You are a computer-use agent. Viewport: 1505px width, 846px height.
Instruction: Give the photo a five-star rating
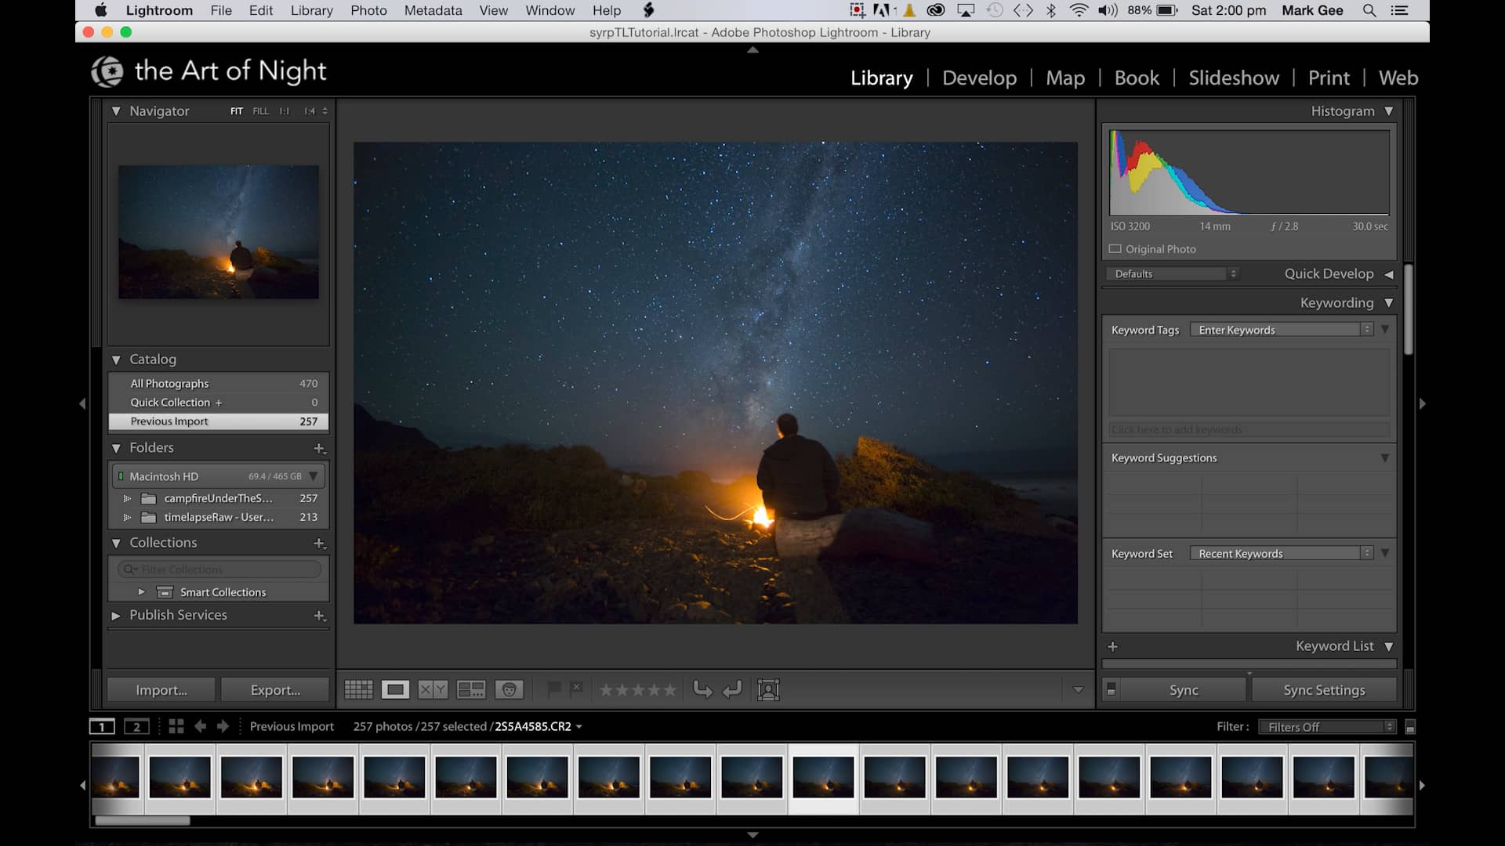pyautogui.click(x=670, y=689)
